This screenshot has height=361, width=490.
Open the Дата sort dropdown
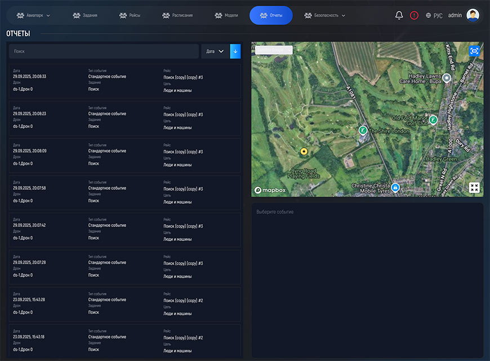coord(215,51)
